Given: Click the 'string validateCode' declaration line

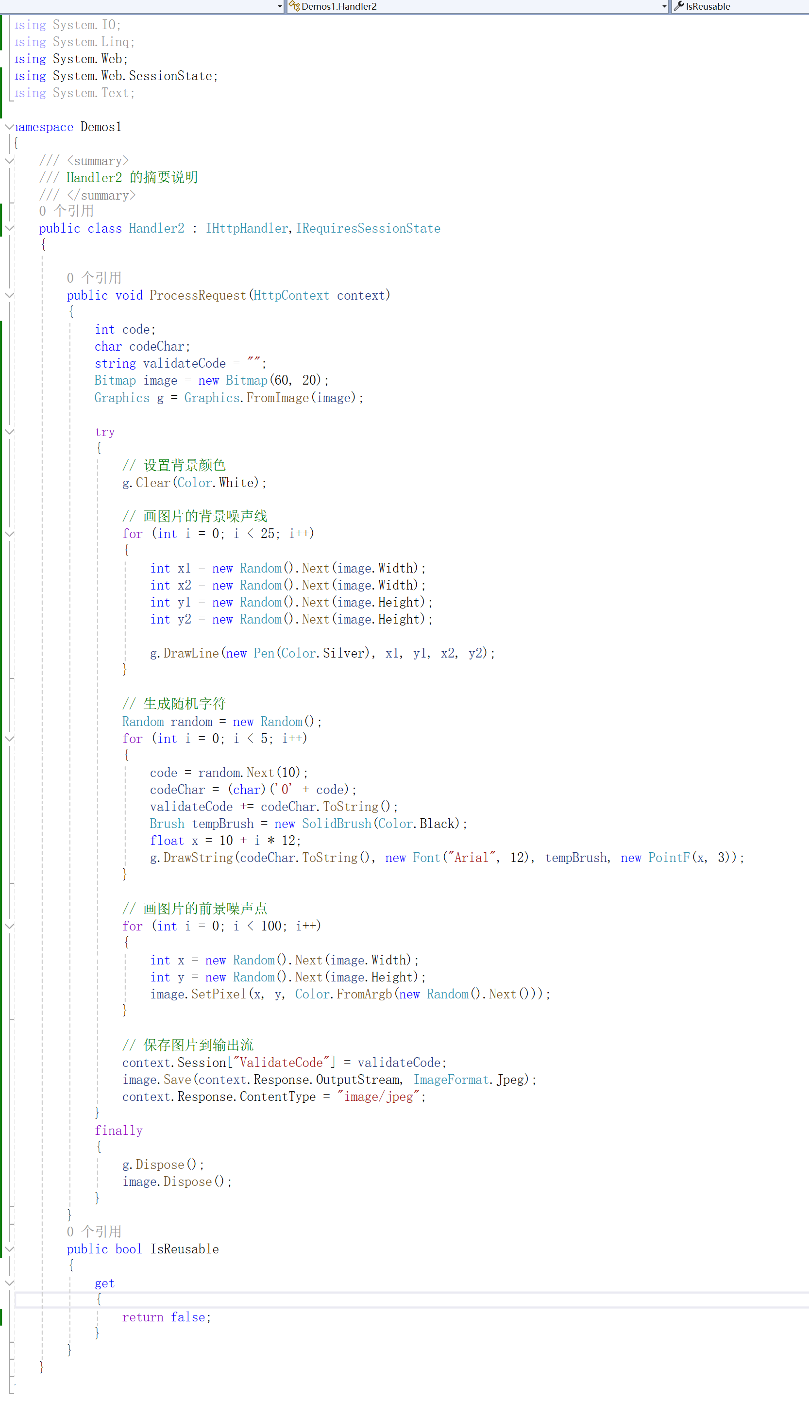Looking at the screenshot, I should click(x=181, y=363).
